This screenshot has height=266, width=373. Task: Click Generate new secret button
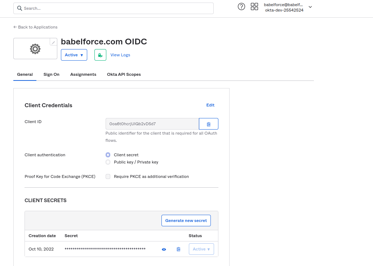click(x=186, y=221)
